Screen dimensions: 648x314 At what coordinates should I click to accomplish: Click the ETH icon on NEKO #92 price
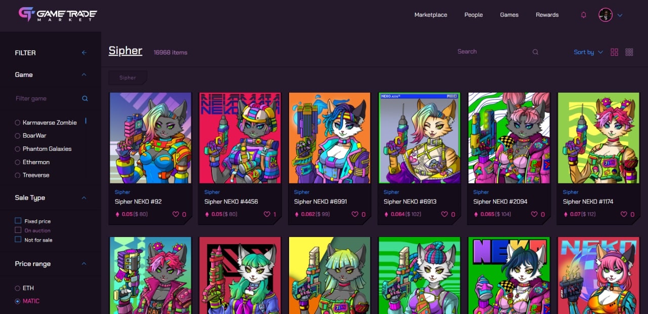point(117,214)
